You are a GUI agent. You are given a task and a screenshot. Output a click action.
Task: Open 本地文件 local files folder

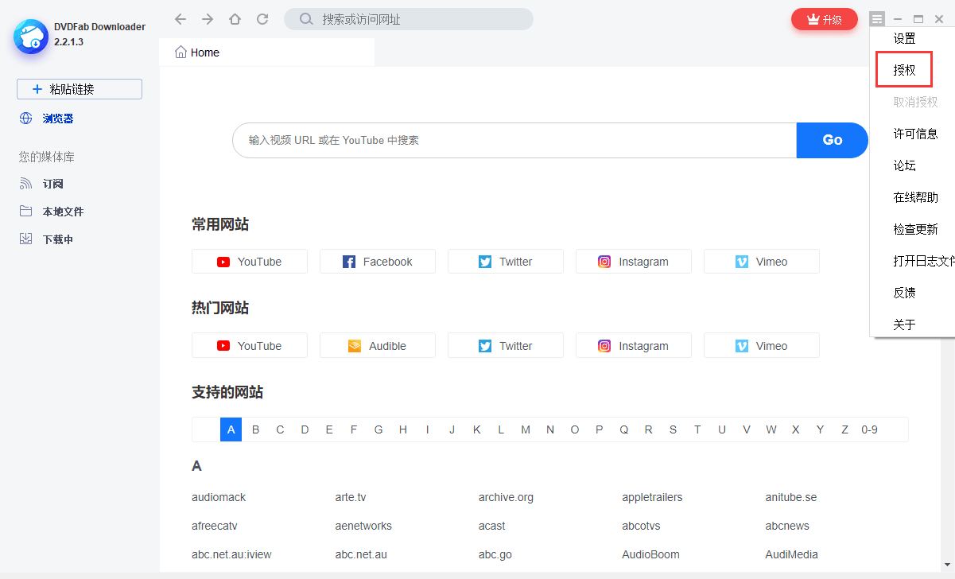point(62,212)
